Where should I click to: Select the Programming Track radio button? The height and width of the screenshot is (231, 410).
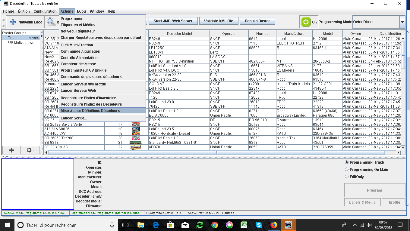click(x=347, y=162)
